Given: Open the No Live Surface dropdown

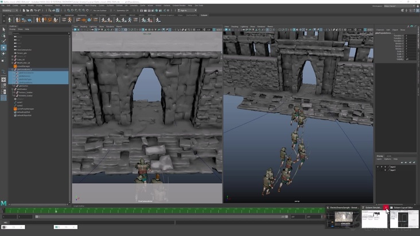Looking at the screenshot, I should (x=100, y=10).
